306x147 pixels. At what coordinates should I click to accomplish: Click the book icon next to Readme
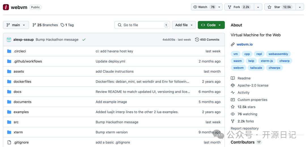[233, 78]
